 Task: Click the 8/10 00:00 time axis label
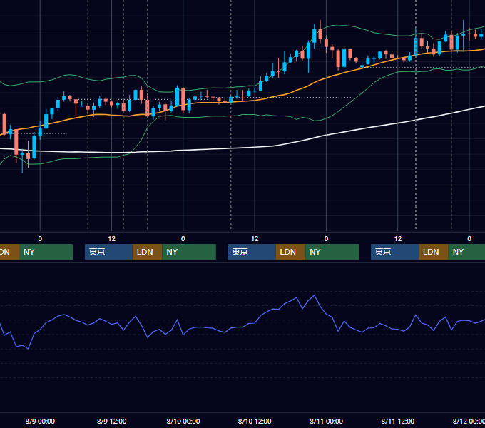coord(183,421)
